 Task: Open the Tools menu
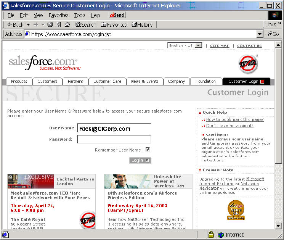click(80, 15)
